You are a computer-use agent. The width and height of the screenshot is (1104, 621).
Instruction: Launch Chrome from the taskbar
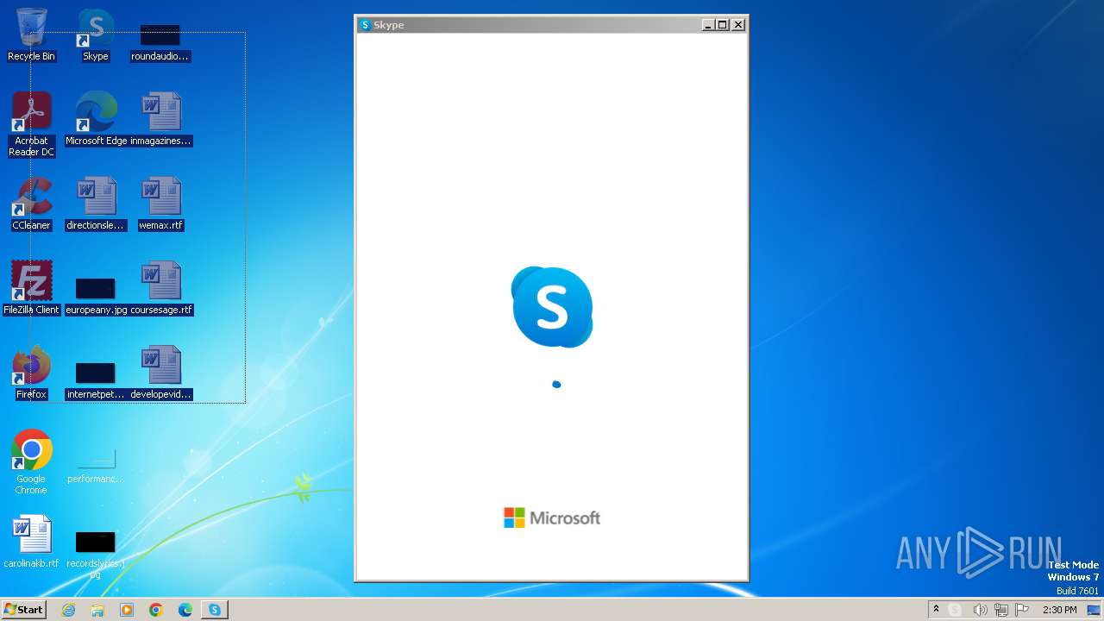[156, 610]
